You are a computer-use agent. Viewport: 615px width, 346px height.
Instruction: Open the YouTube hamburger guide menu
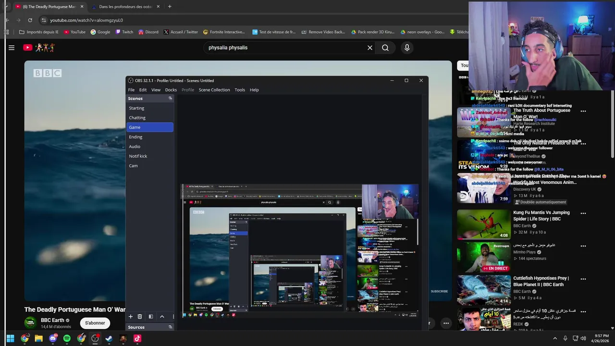point(12,48)
